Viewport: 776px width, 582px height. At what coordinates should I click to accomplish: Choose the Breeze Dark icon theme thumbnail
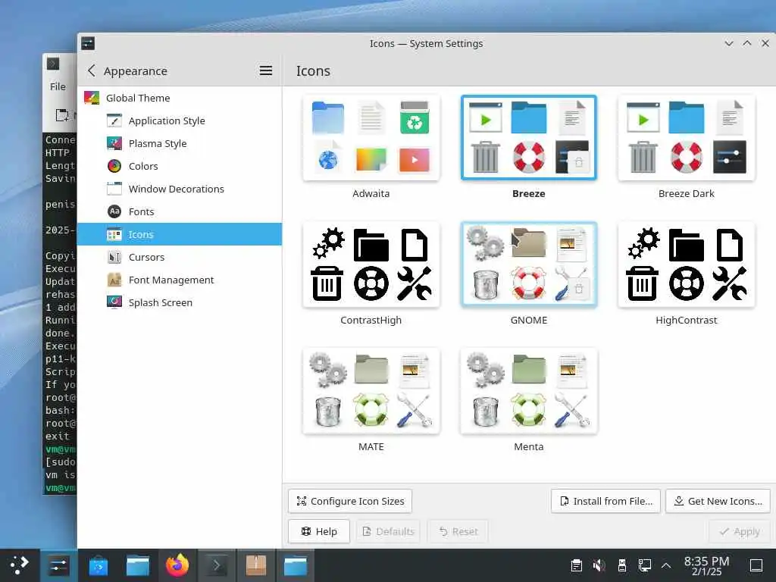[687, 138]
